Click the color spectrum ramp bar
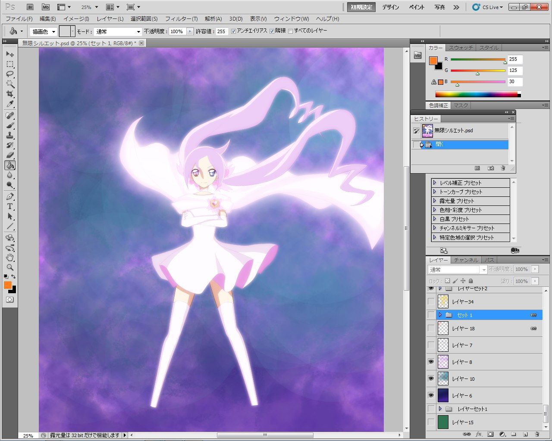Screen dimensions: 552x441 pyautogui.click(x=478, y=95)
